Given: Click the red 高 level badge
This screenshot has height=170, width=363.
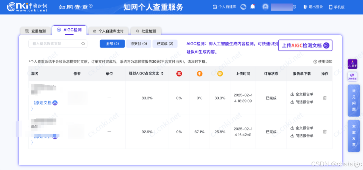Looking at the screenshot, I should pyautogui.click(x=179, y=74).
